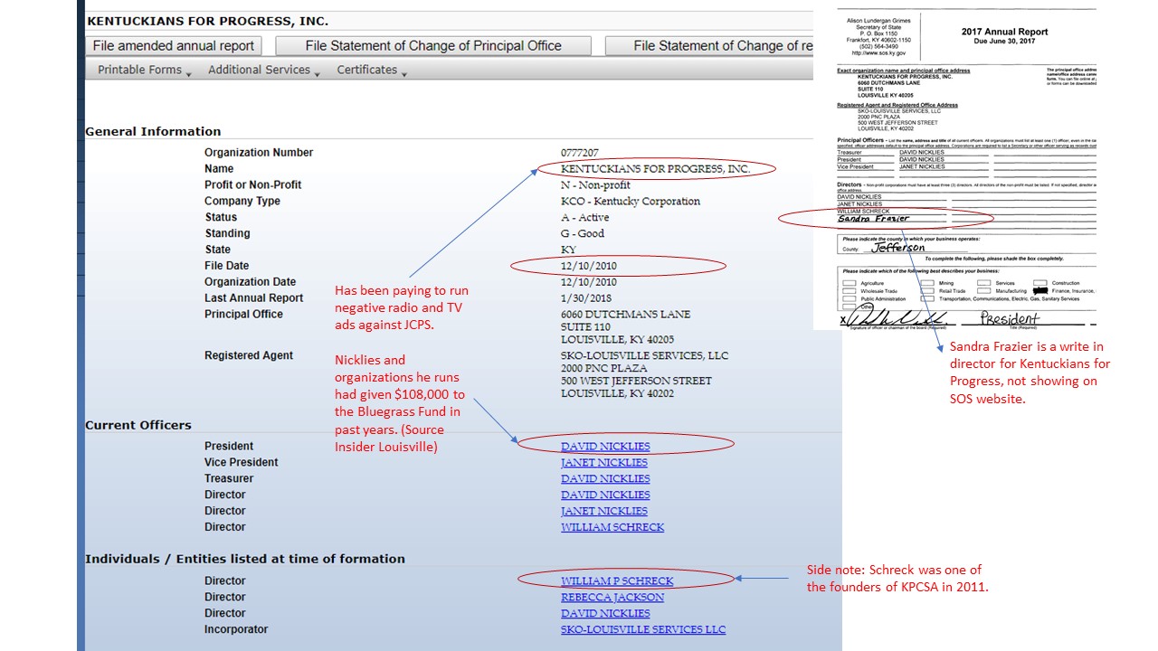The height and width of the screenshot is (651, 1158).
Task: Shade the Services checkbox on annual report
Action: [983, 283]
